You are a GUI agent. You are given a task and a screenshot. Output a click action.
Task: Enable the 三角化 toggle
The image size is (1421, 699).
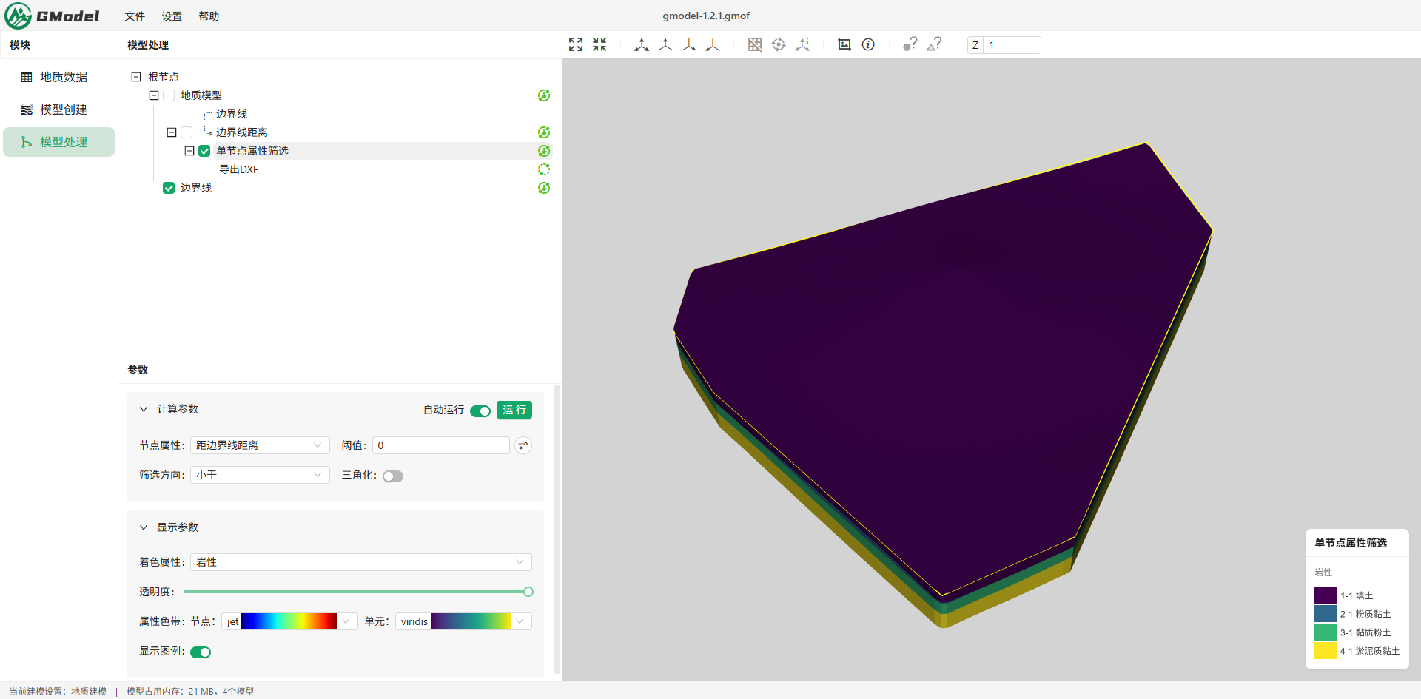click(x=393, y=476)
